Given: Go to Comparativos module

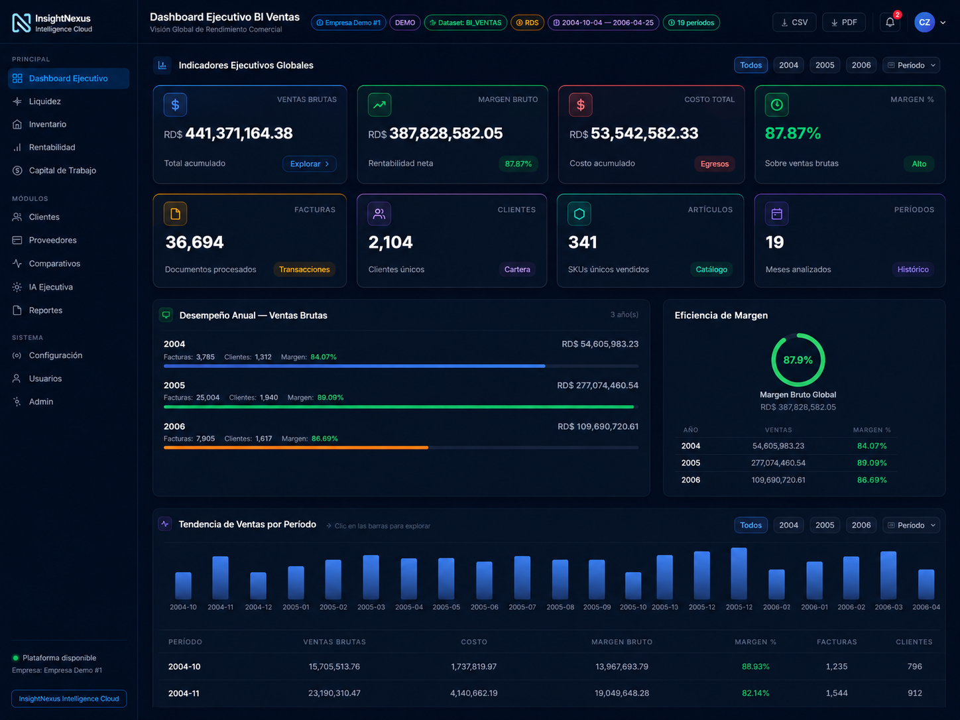Looking at the screenshot, I should [x=69, y=263].
